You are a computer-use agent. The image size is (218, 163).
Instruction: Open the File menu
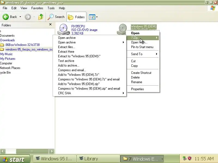click(5, 8)
